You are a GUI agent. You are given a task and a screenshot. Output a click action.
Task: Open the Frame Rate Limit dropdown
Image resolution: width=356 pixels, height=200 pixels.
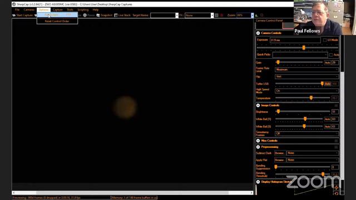(x=307, y=69)
